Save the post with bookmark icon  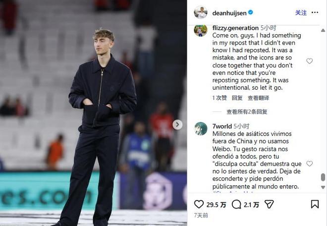[315, 204]
